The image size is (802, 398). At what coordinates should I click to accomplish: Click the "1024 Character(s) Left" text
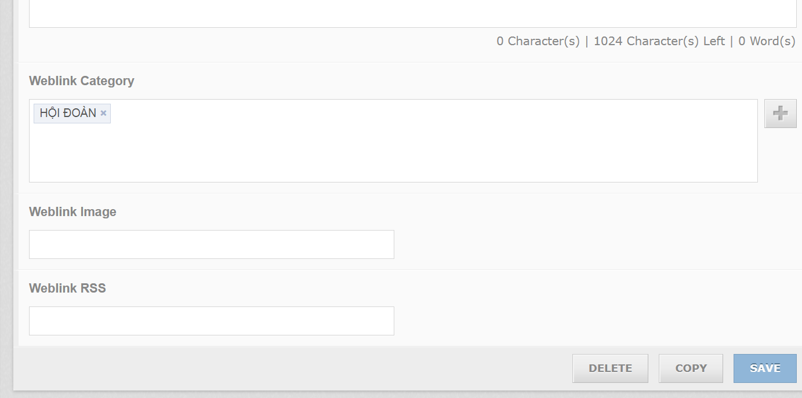coord(659,41)
